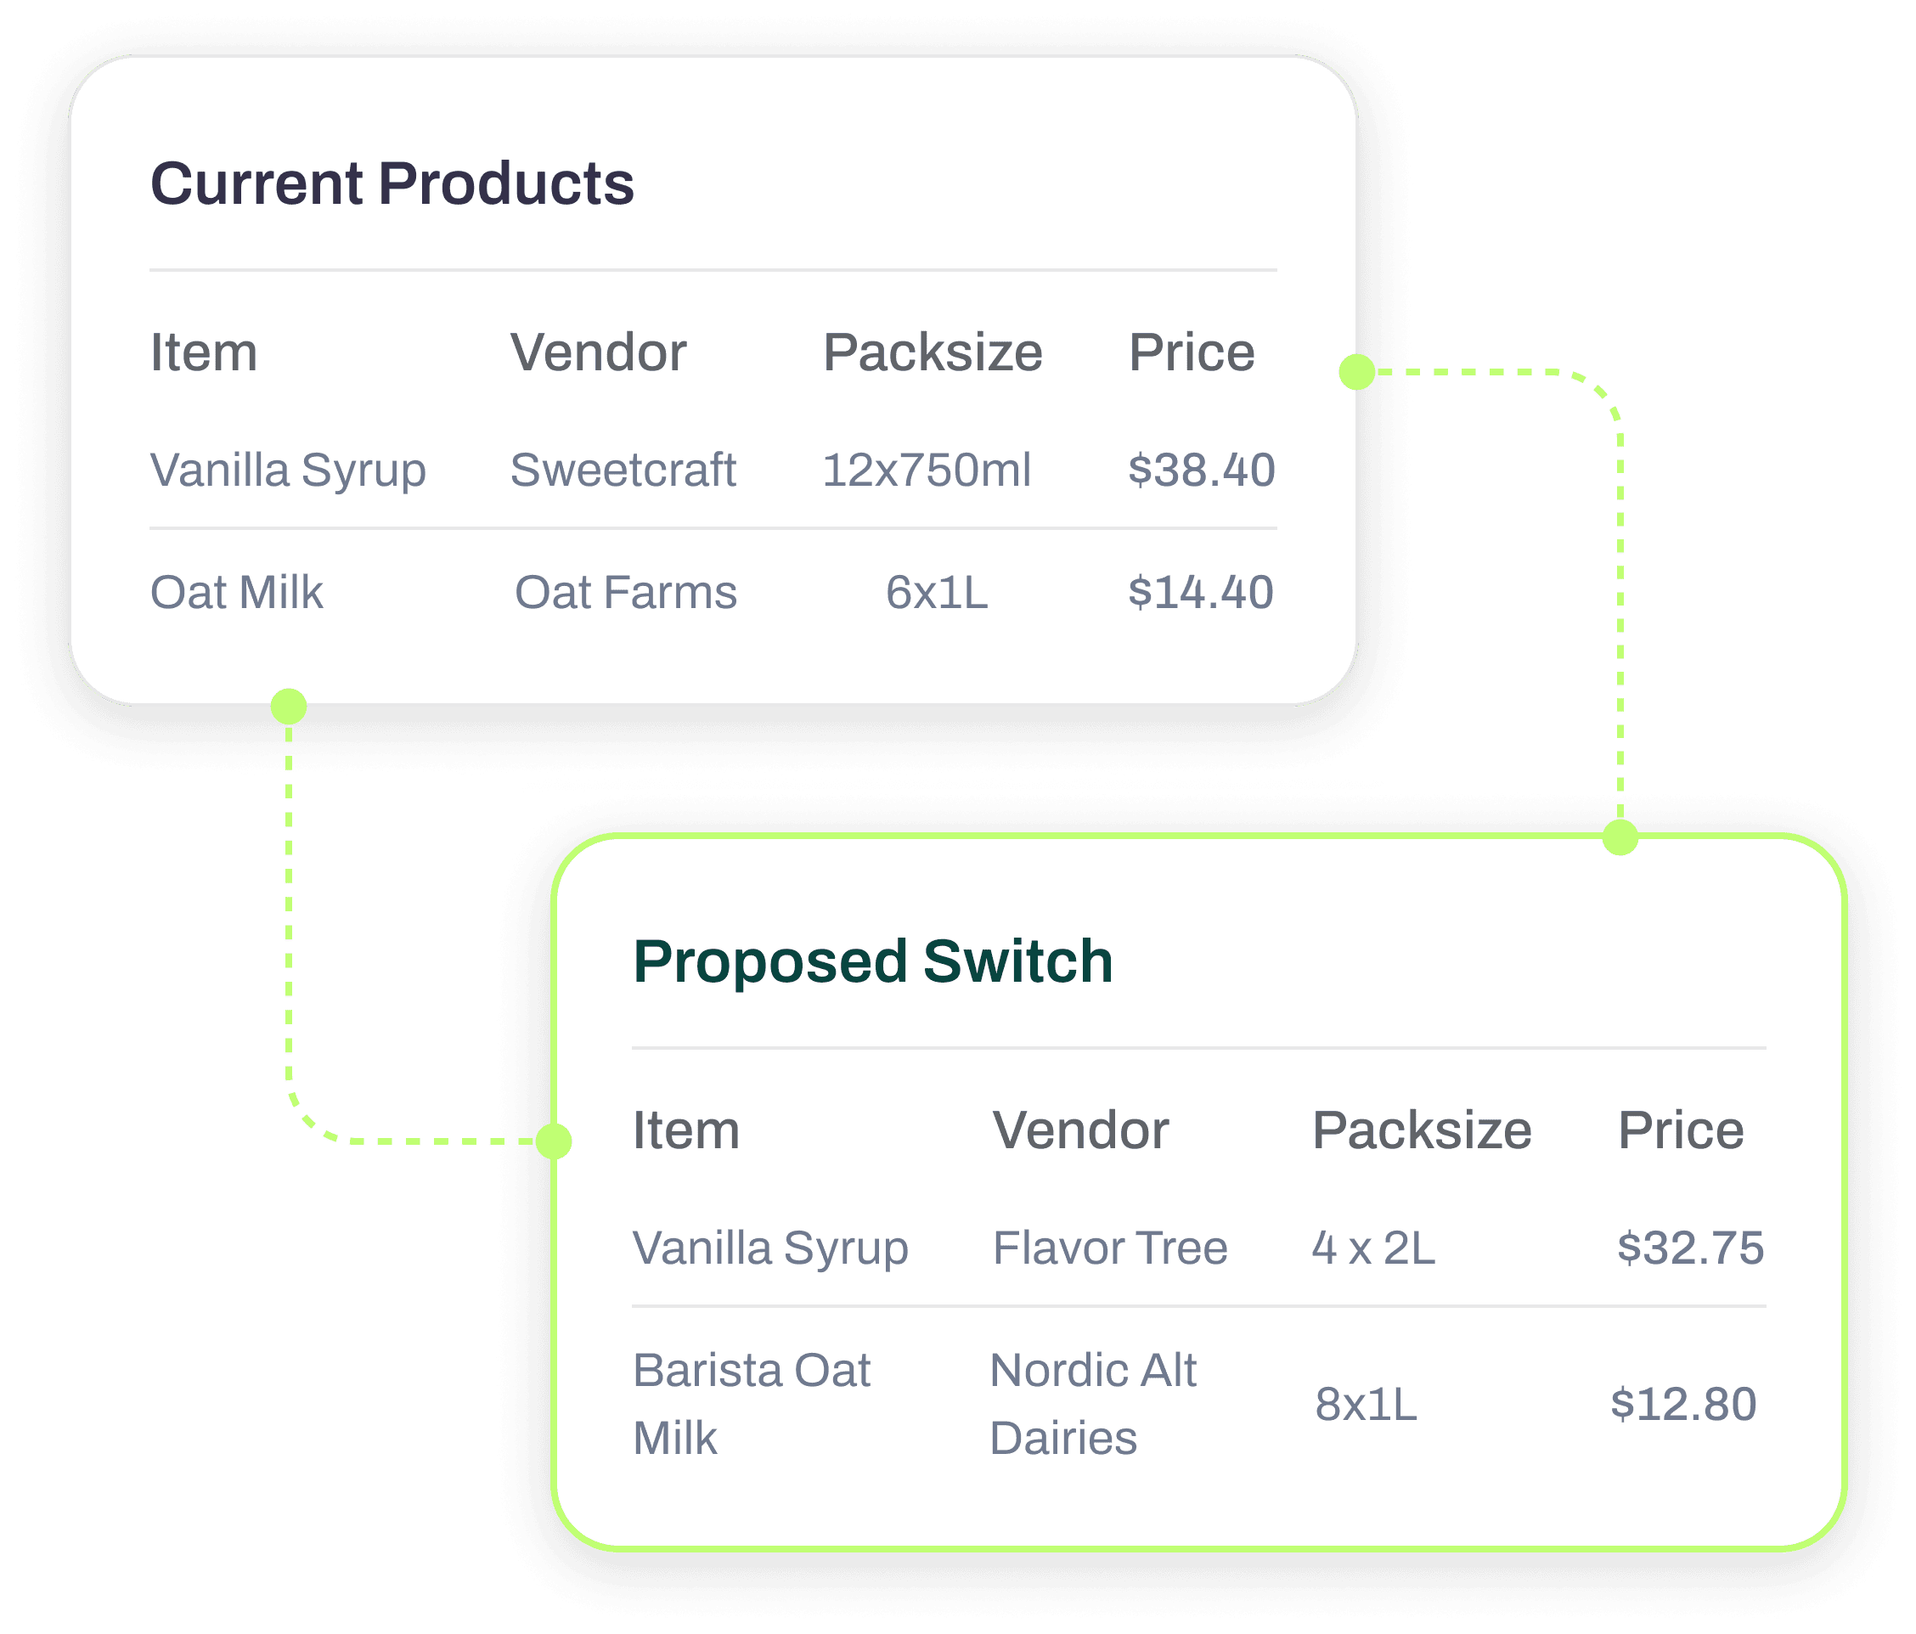Click the Barista Oat Milk item

[752, 1404]
